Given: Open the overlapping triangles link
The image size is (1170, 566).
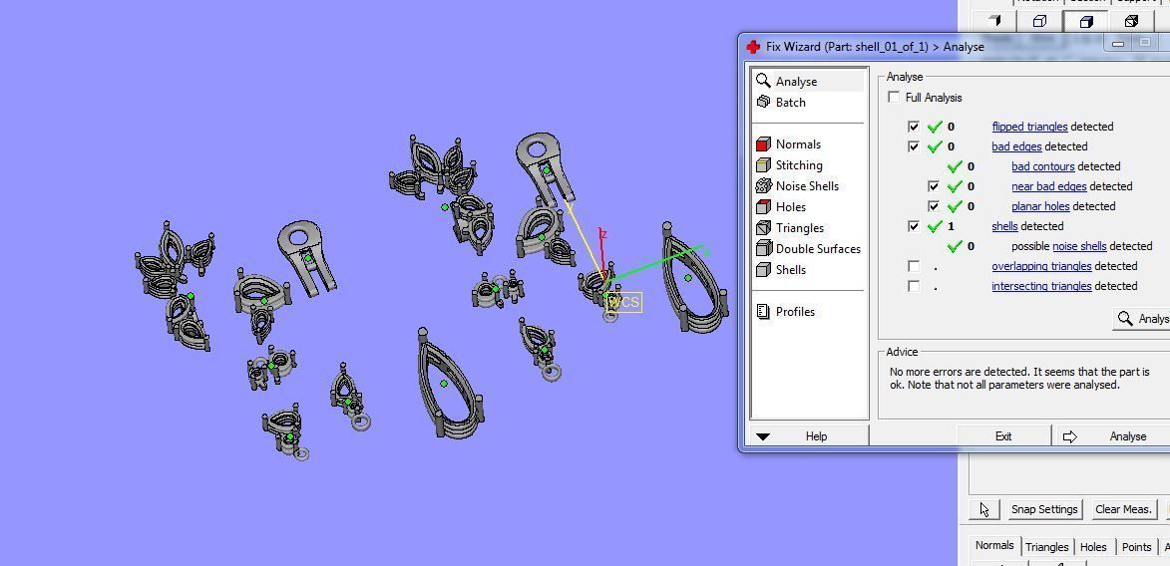Looking at the screenshot, I should (x=1041, y=266).
